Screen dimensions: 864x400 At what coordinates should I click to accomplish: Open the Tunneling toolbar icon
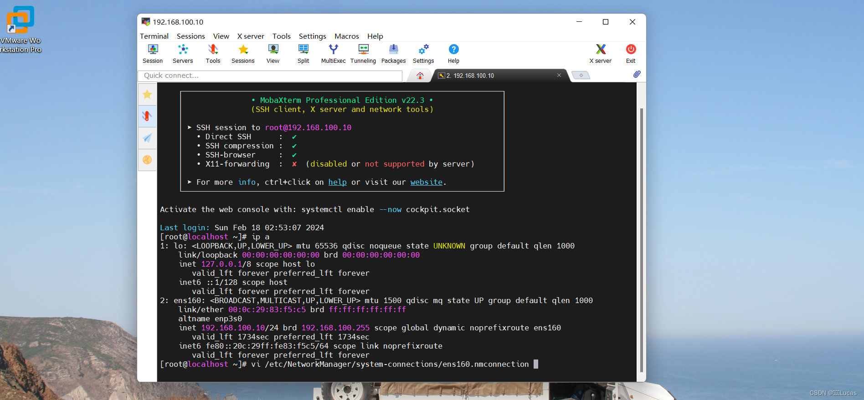click(363, 54)
